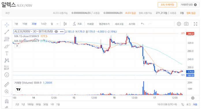Screen dimensions: 202x109
Task: Toggle 자동 auto scale
Action: (195, 104)
